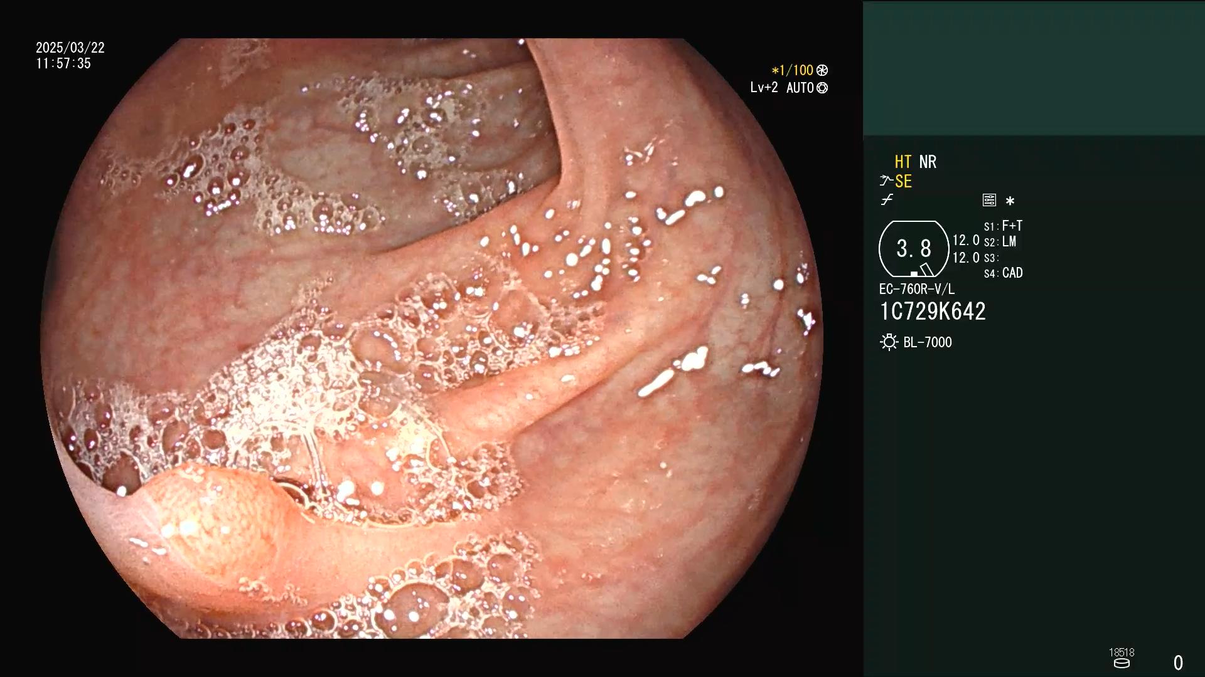1205x677 pixels.
Task: Click the NR noise reduction label
Action: point(928,162)
